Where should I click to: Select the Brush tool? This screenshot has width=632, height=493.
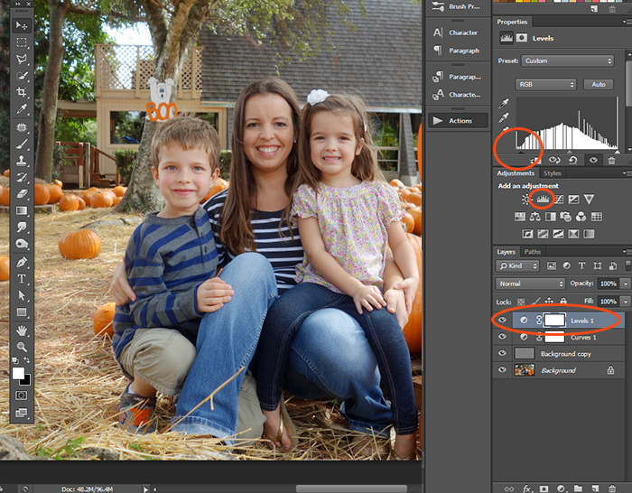click(22, 144)
